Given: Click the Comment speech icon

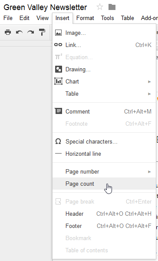Looking at the screenshot, I should 58,111.
